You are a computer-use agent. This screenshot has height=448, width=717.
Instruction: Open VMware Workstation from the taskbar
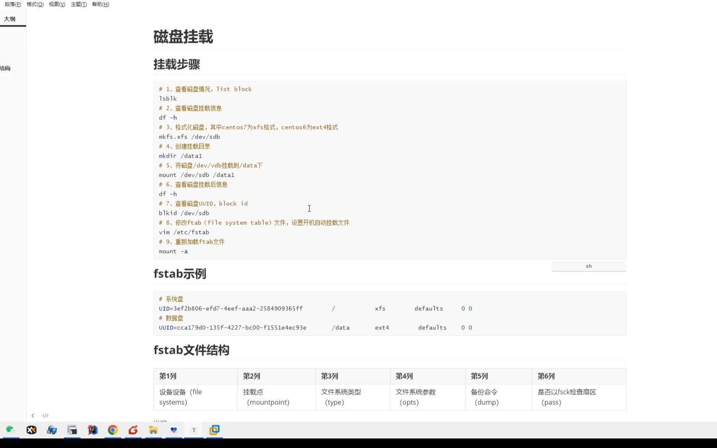[x=215, y=430]
